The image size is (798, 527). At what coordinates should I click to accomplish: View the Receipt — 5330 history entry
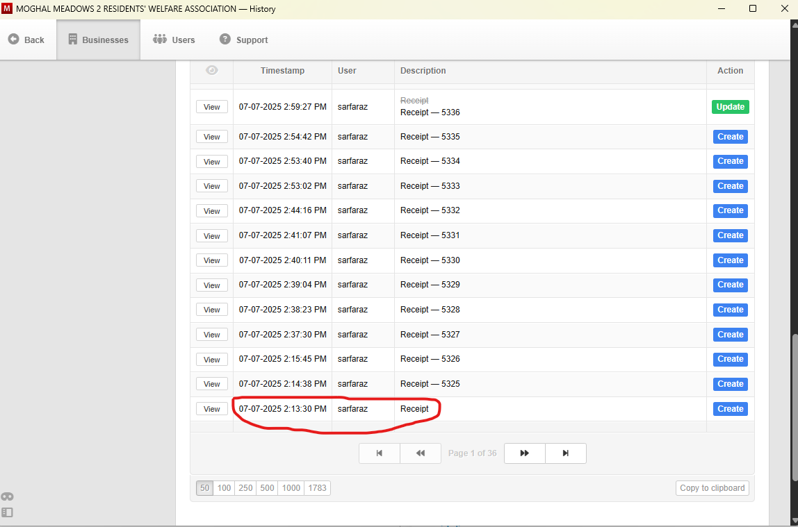(x=212, y=260)
